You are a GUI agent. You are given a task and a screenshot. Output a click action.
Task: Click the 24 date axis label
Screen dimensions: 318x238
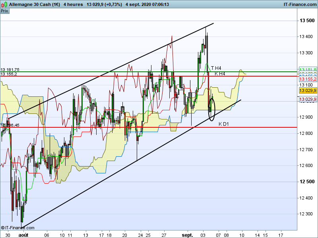coord(140,235)
